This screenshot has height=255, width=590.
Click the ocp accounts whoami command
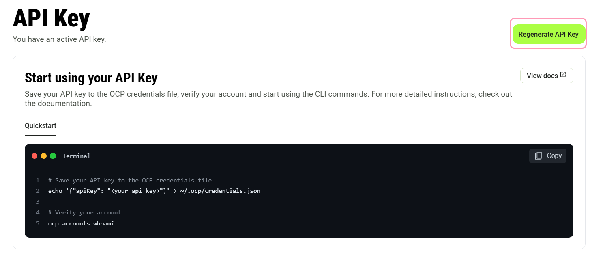81,223
